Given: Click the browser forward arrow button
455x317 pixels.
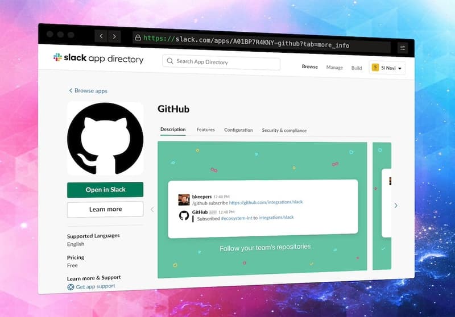Looking at the screenshot, I should coord(114,37).
